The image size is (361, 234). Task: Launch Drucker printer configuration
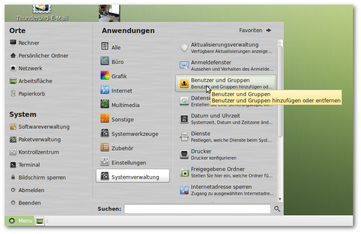coord(225,154)
